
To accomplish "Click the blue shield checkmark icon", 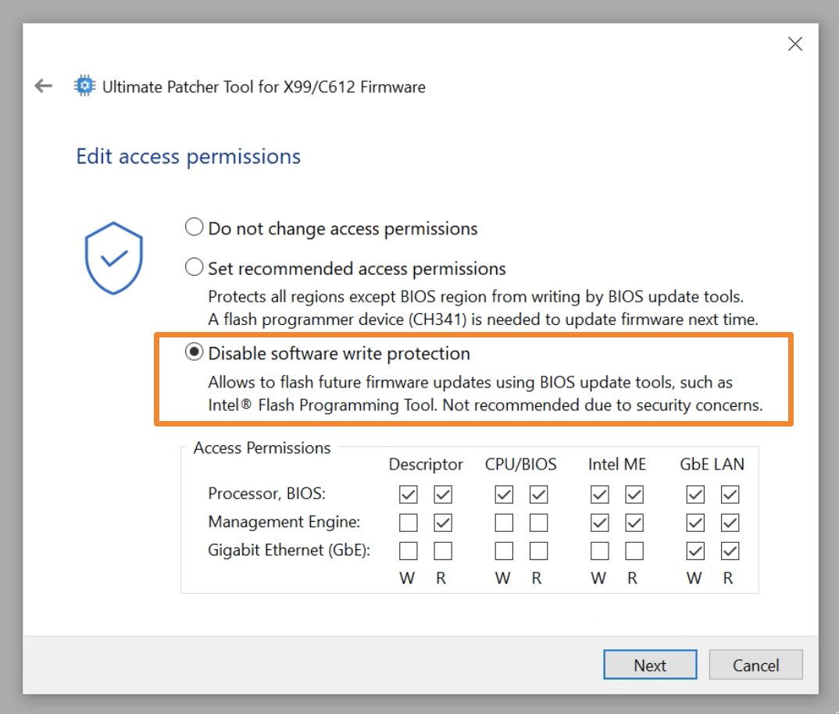I will click(x=114, y=258).
